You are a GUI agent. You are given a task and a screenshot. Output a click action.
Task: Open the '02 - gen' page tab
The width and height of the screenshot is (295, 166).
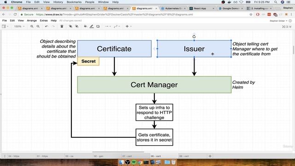pos(99,156)
